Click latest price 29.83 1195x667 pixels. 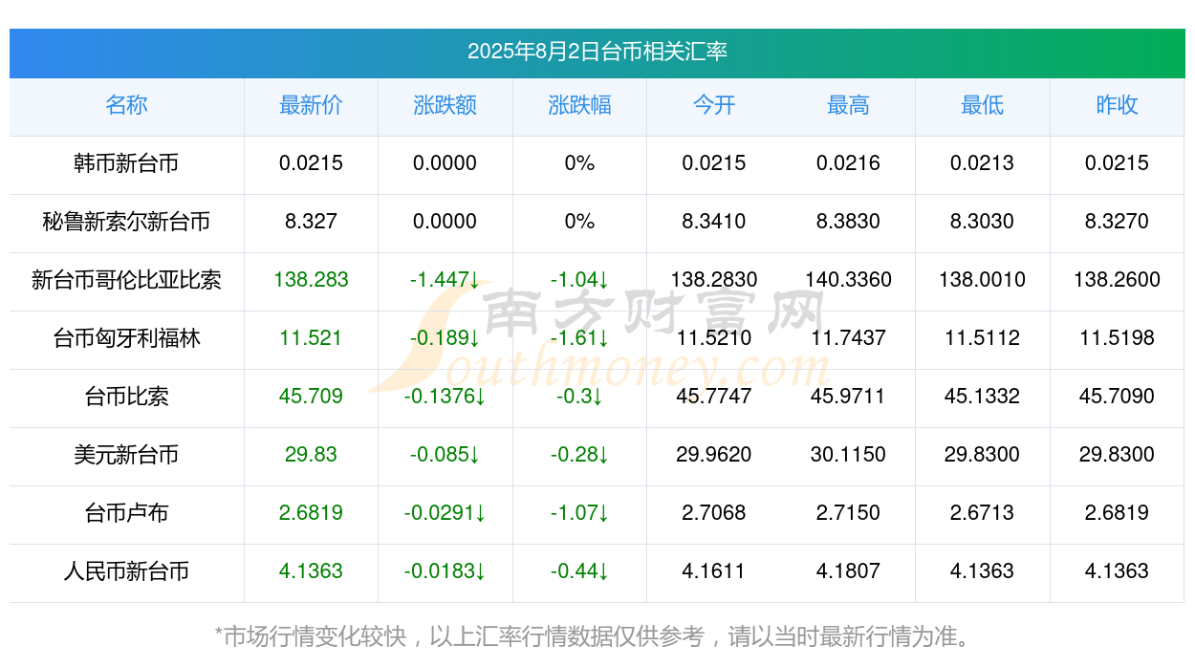311,455
